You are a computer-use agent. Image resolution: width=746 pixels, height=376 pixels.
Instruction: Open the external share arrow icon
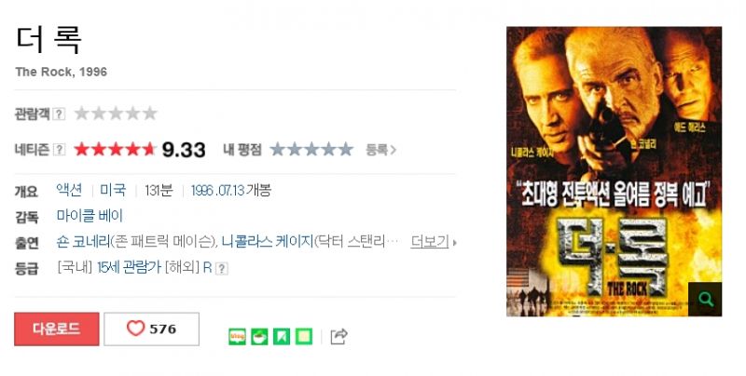coord(338,336)
